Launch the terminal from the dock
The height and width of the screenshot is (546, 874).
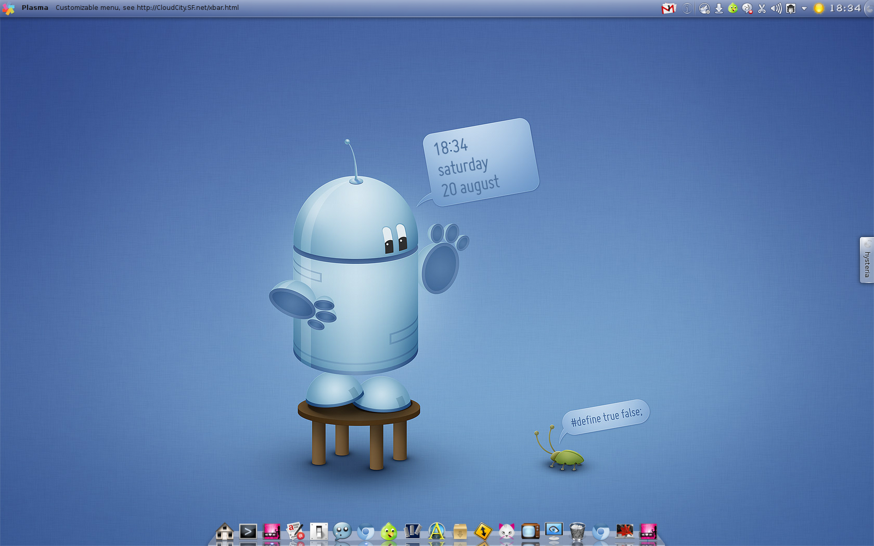click(249, 531)
